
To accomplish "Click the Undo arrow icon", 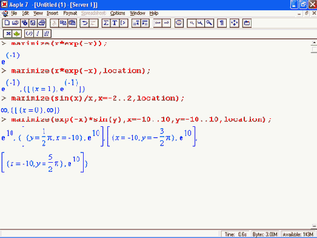I will point(85,23).
